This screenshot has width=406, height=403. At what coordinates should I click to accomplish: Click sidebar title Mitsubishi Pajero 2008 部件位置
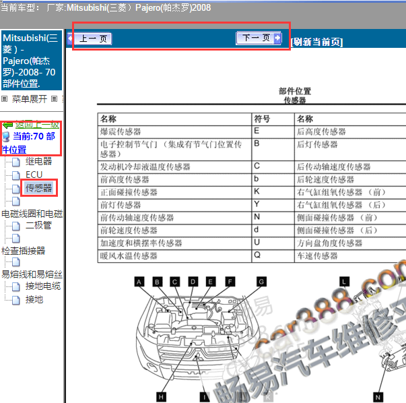point(32,61)
